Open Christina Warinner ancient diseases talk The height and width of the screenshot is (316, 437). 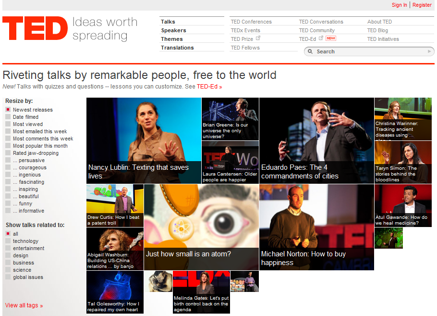(403, 119)
